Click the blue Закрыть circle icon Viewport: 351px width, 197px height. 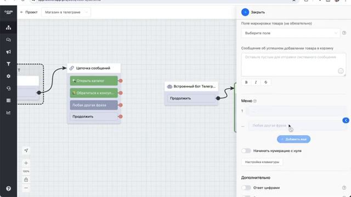(x=245, y=12)
